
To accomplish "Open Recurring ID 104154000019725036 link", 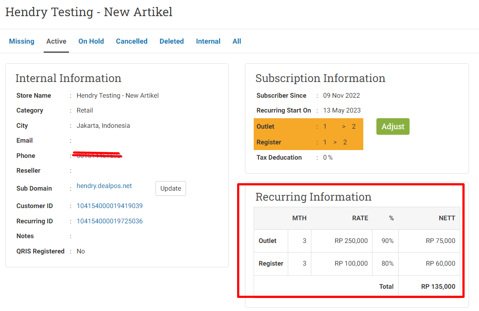I will [110, 221].
